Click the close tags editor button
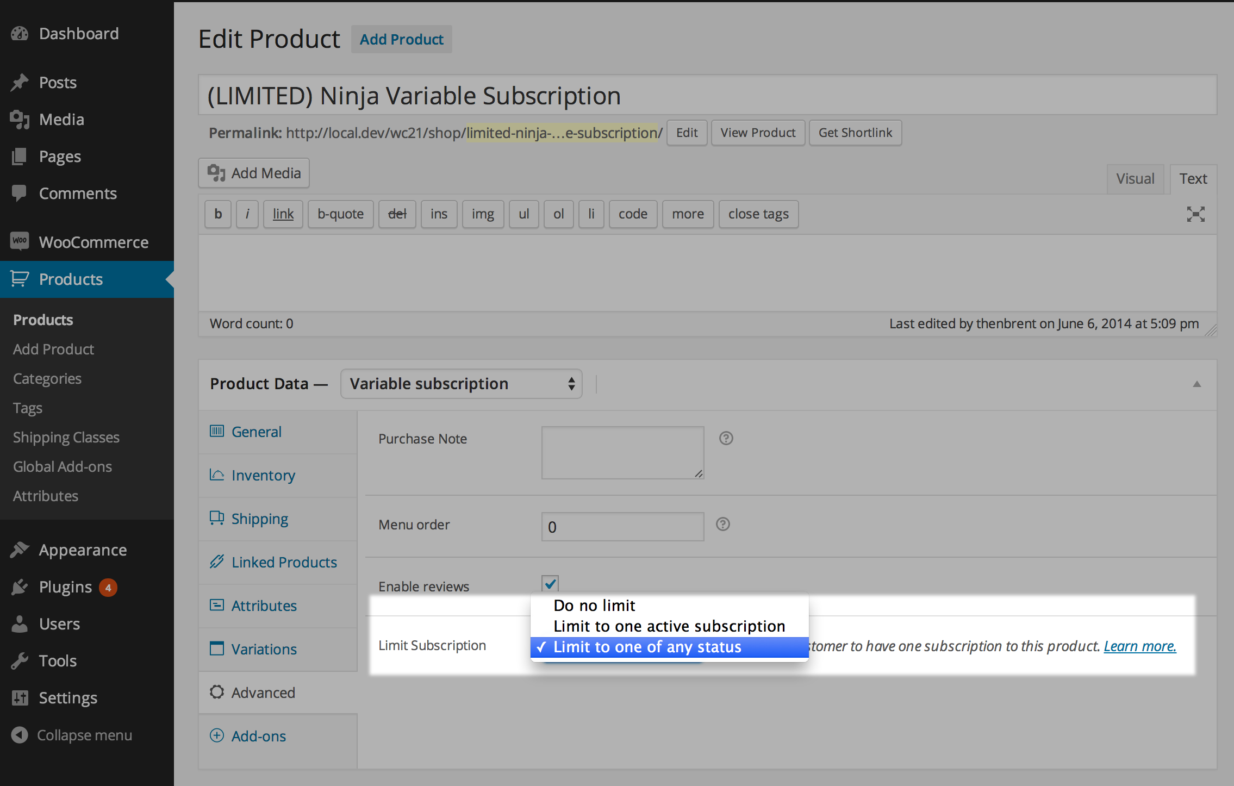Viewport: 1234px width, 786px height. point(758,214)
